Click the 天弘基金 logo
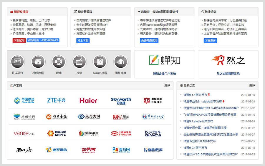 [x=121, y=117]
